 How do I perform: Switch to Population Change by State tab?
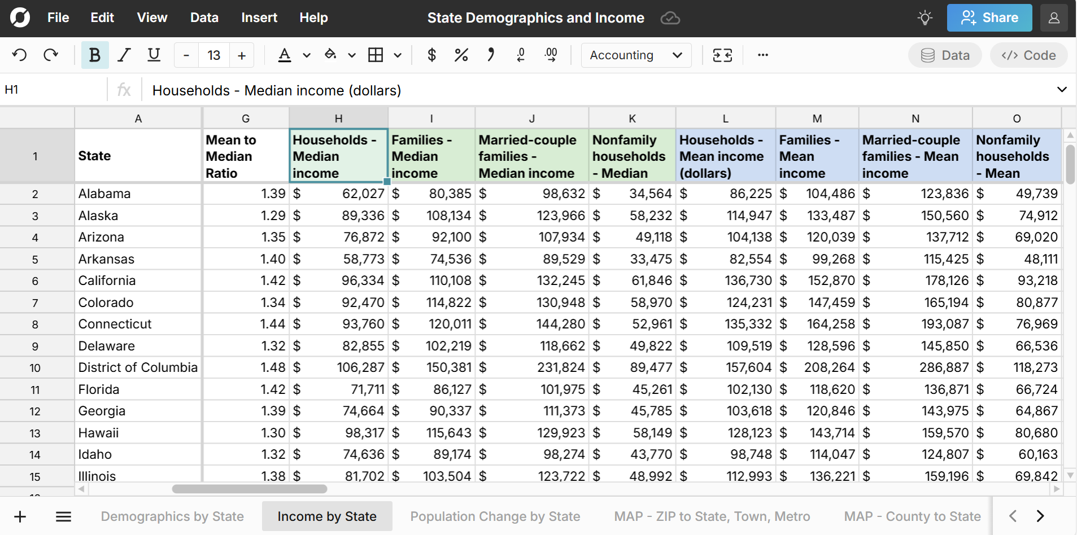tap(495, 516)
